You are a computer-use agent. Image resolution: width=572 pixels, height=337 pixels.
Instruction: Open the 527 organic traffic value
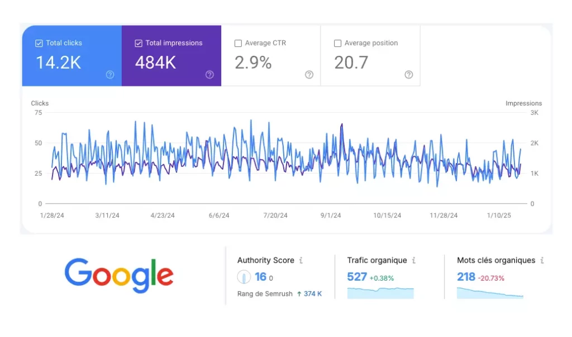pyautogui.click(x=357, y=277)
